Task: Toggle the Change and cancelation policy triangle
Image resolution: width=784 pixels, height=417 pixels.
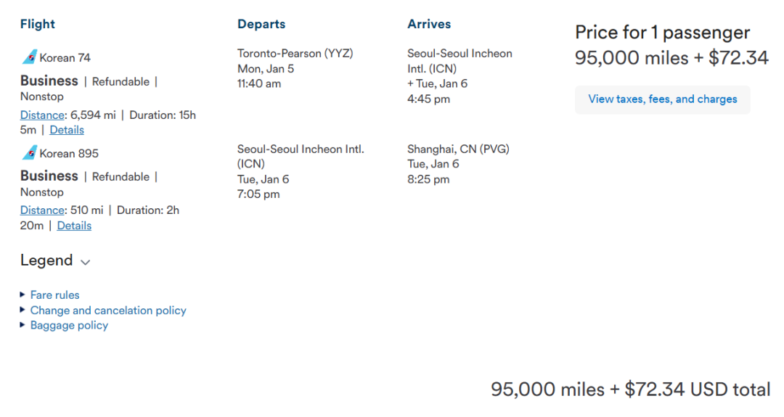Action: pos(23,310)
